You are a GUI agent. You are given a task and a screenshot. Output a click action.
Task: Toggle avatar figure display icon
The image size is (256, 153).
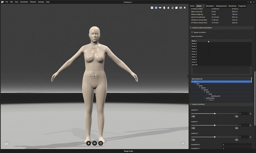(x=164, y=8)
